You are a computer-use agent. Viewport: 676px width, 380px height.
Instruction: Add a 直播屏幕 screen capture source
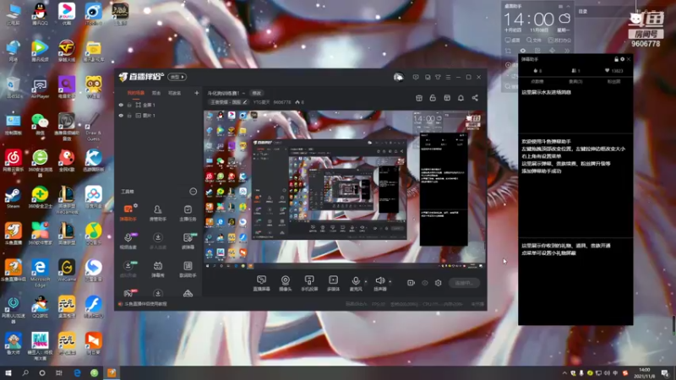point(261,284)
